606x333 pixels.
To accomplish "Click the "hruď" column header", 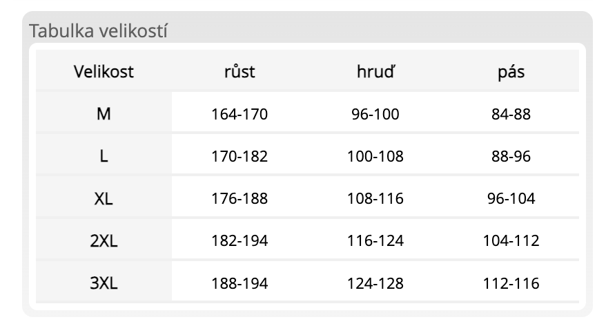I will (375, 71).
